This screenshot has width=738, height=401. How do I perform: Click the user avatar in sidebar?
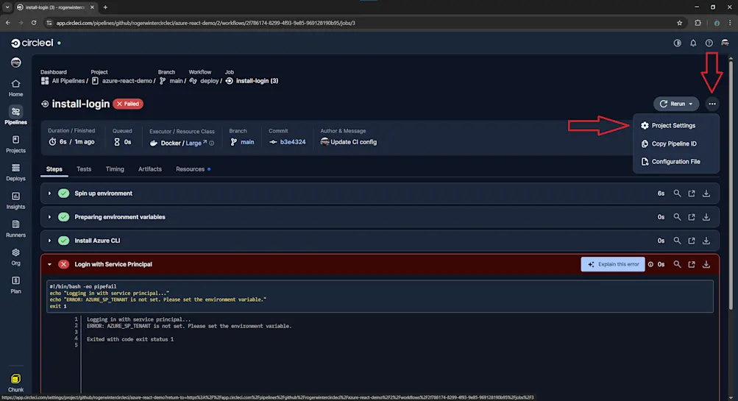click(15, 63)
